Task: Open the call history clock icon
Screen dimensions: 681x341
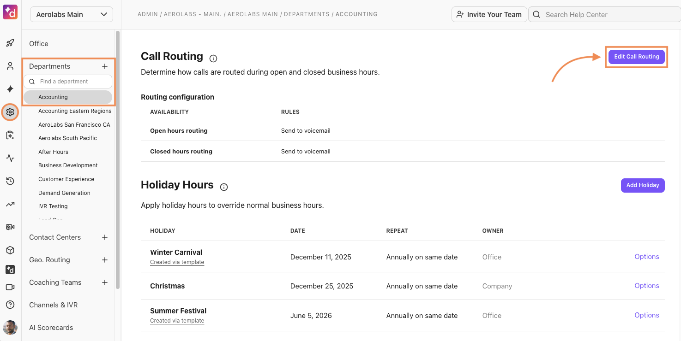Action: pyautogui.click(x=10, y=181)
